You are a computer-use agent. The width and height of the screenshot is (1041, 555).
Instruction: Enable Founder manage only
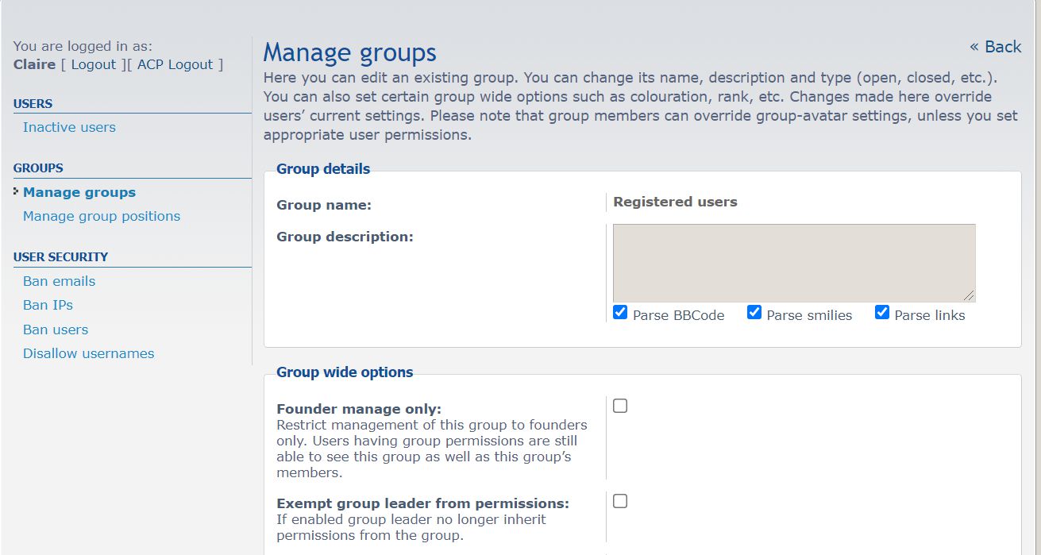click(x=619, y=405)
